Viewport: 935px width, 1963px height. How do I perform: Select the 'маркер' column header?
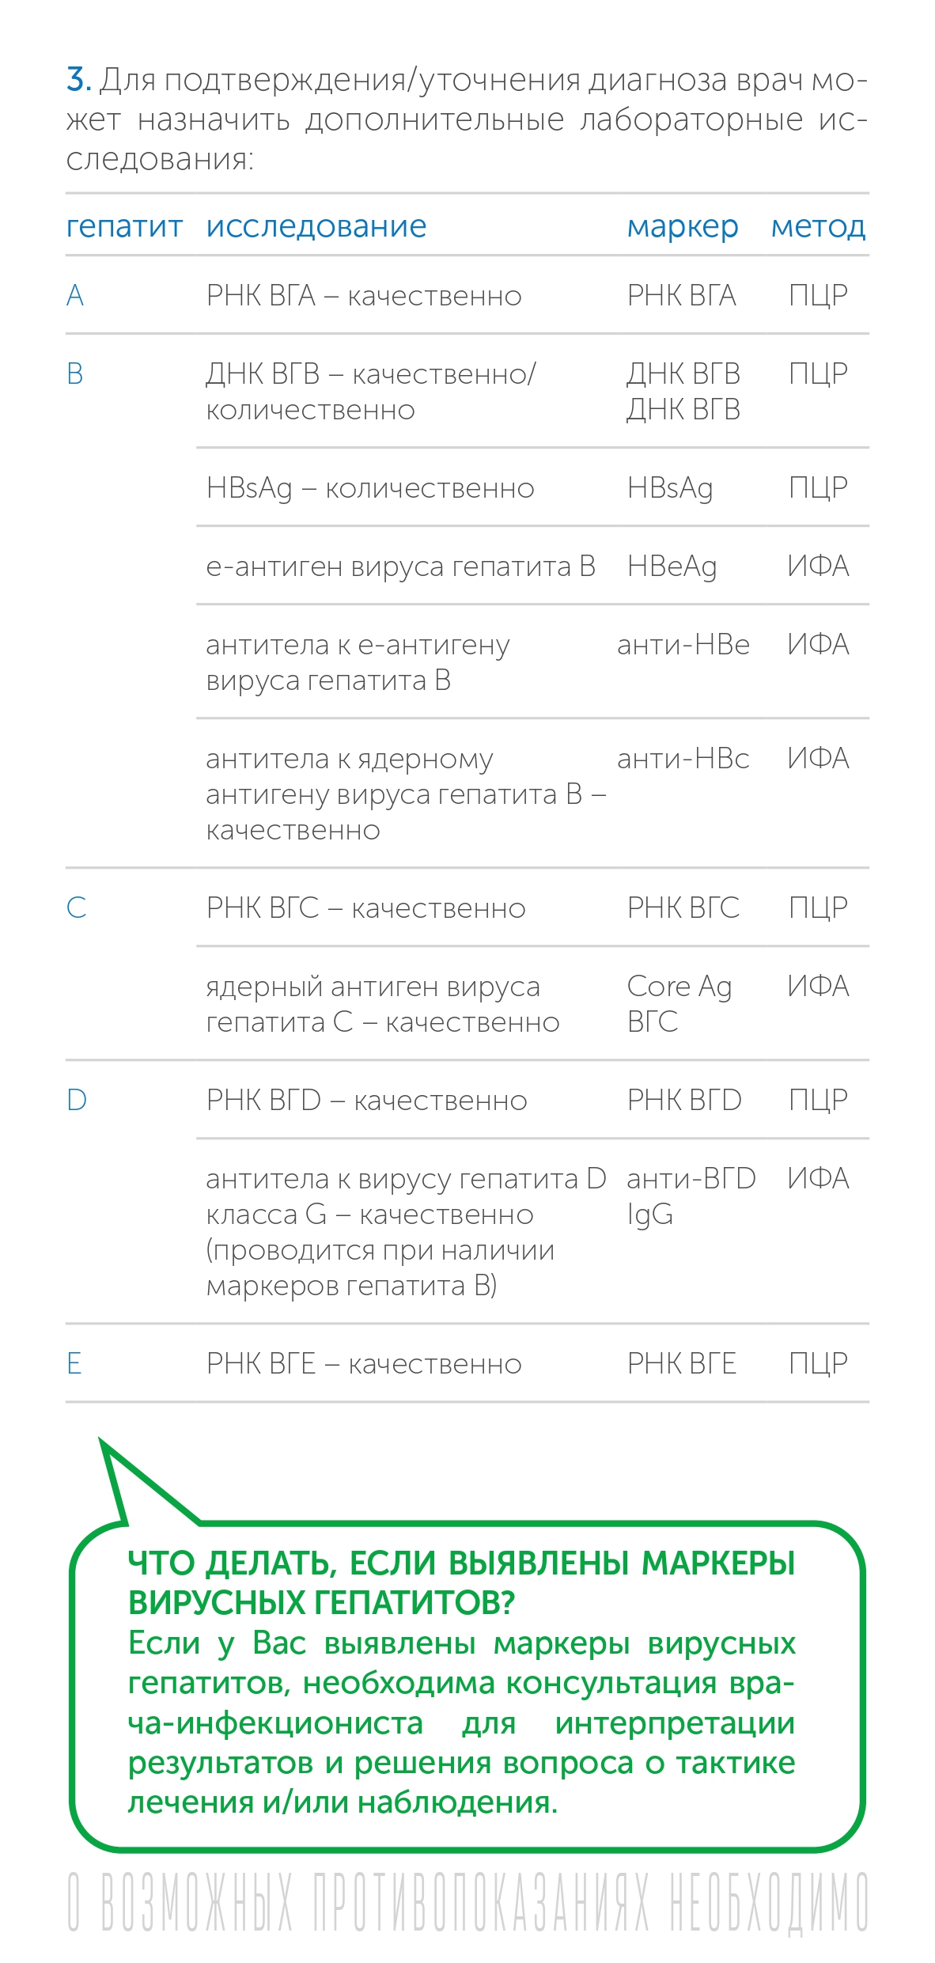[683, 227]
